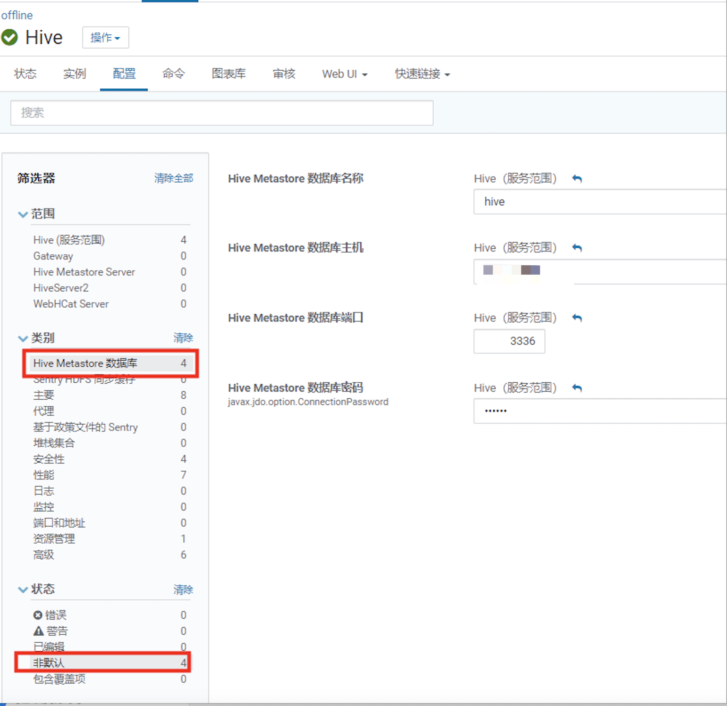Reset the database host via the arrow icon
727x706 pixels.
pos(577,248)
